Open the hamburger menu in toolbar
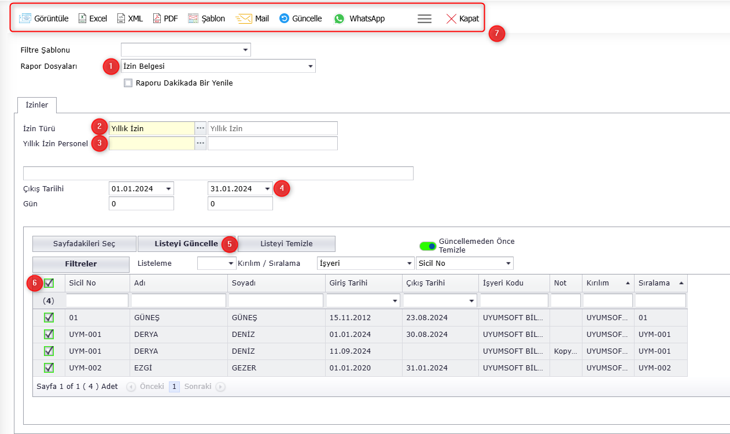Viewport: 730px width, 434px height. (x=425, y=18)
